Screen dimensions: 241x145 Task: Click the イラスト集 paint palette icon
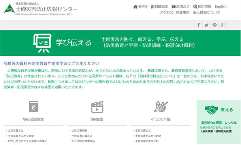[161, 106]
